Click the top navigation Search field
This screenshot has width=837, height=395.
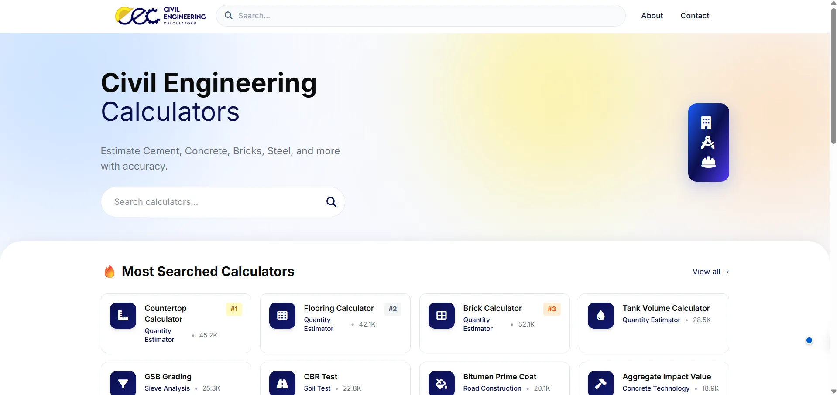tap(421, 16)
